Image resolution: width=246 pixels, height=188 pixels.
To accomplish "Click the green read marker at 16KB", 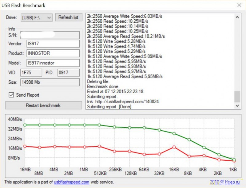I will pos(174,133).
